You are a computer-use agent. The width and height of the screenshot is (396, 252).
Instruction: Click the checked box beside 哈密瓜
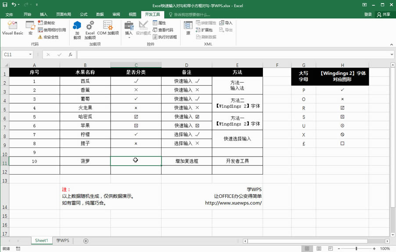pos(136,117)
